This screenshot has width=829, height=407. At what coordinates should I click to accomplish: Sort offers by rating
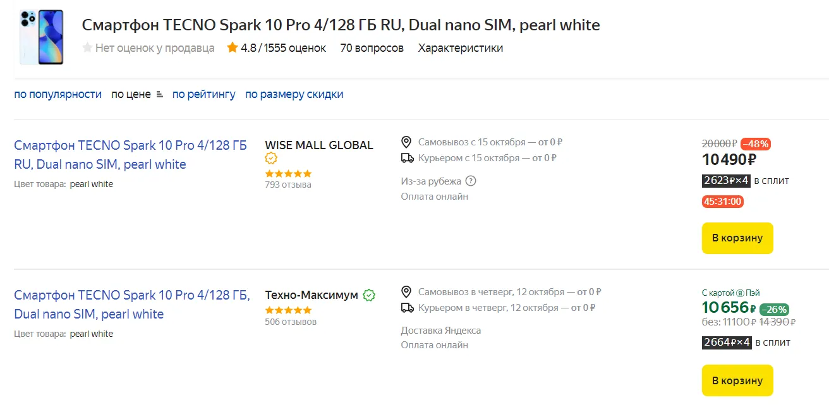(203, 94)
